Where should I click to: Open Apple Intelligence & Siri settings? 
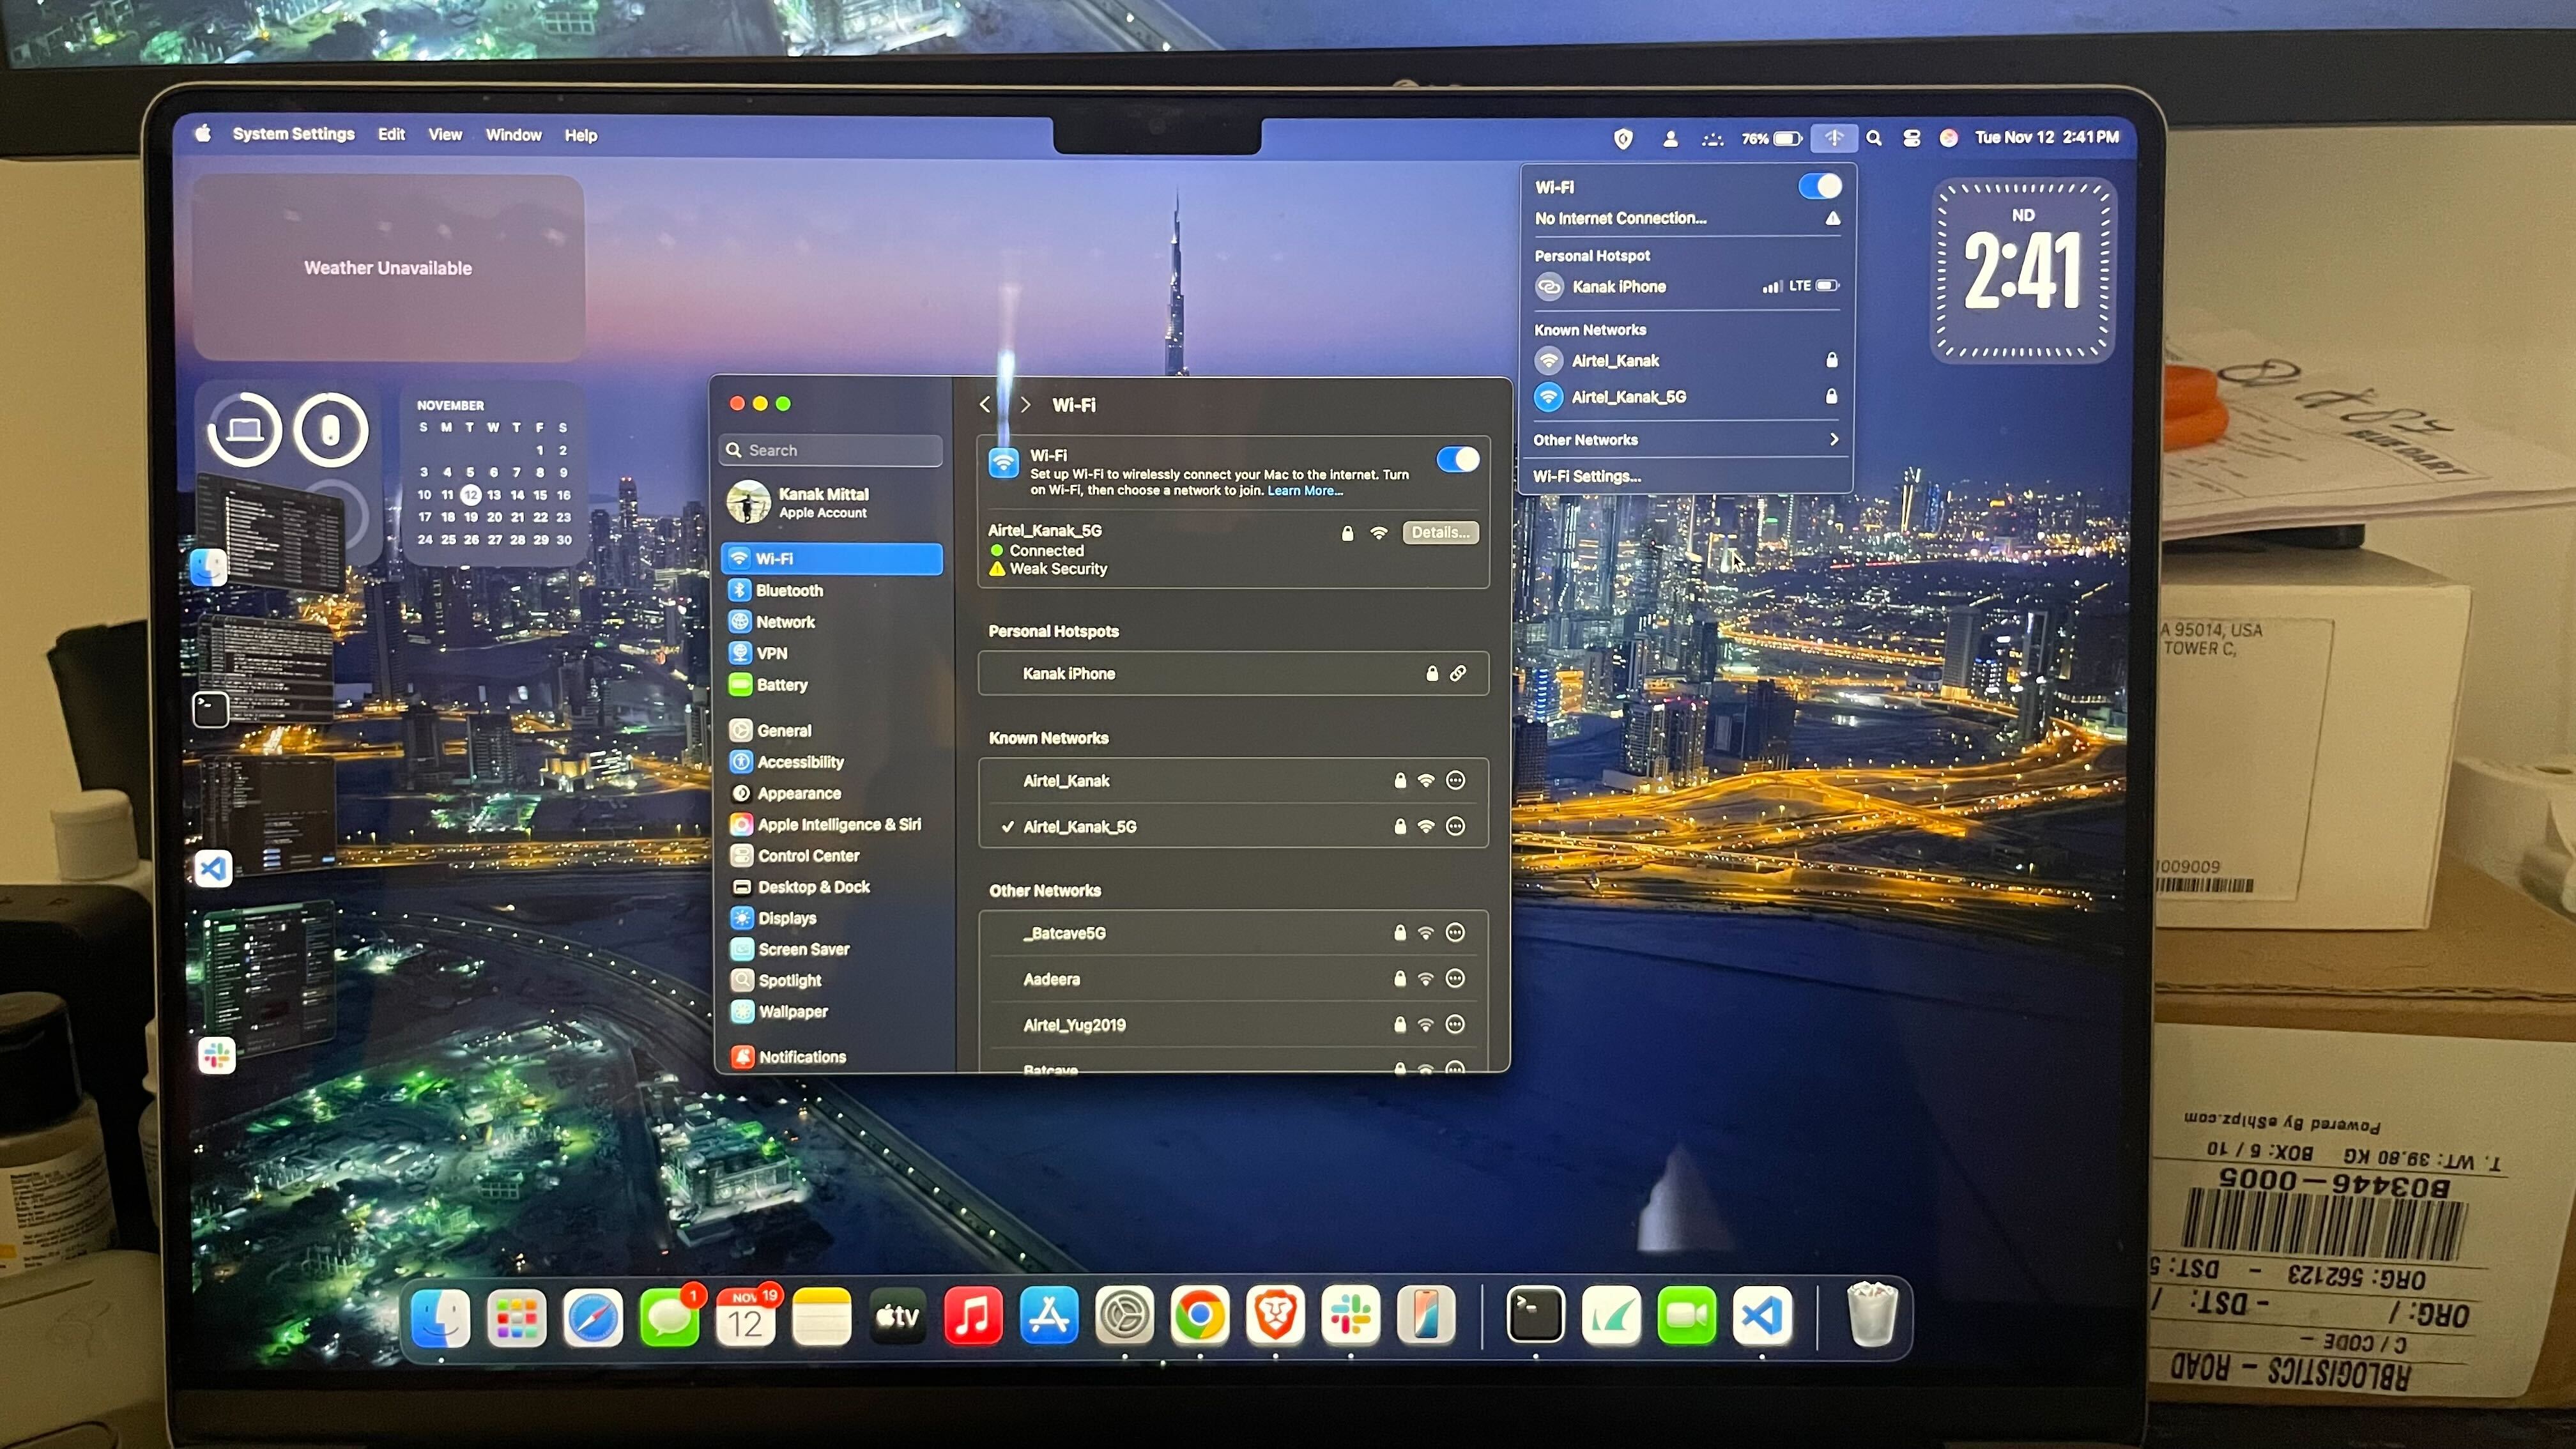pos(838,824)
